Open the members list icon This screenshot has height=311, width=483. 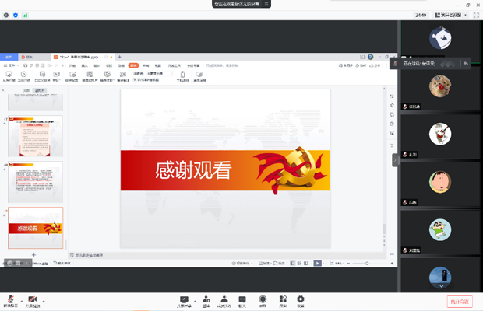[224, 300]
